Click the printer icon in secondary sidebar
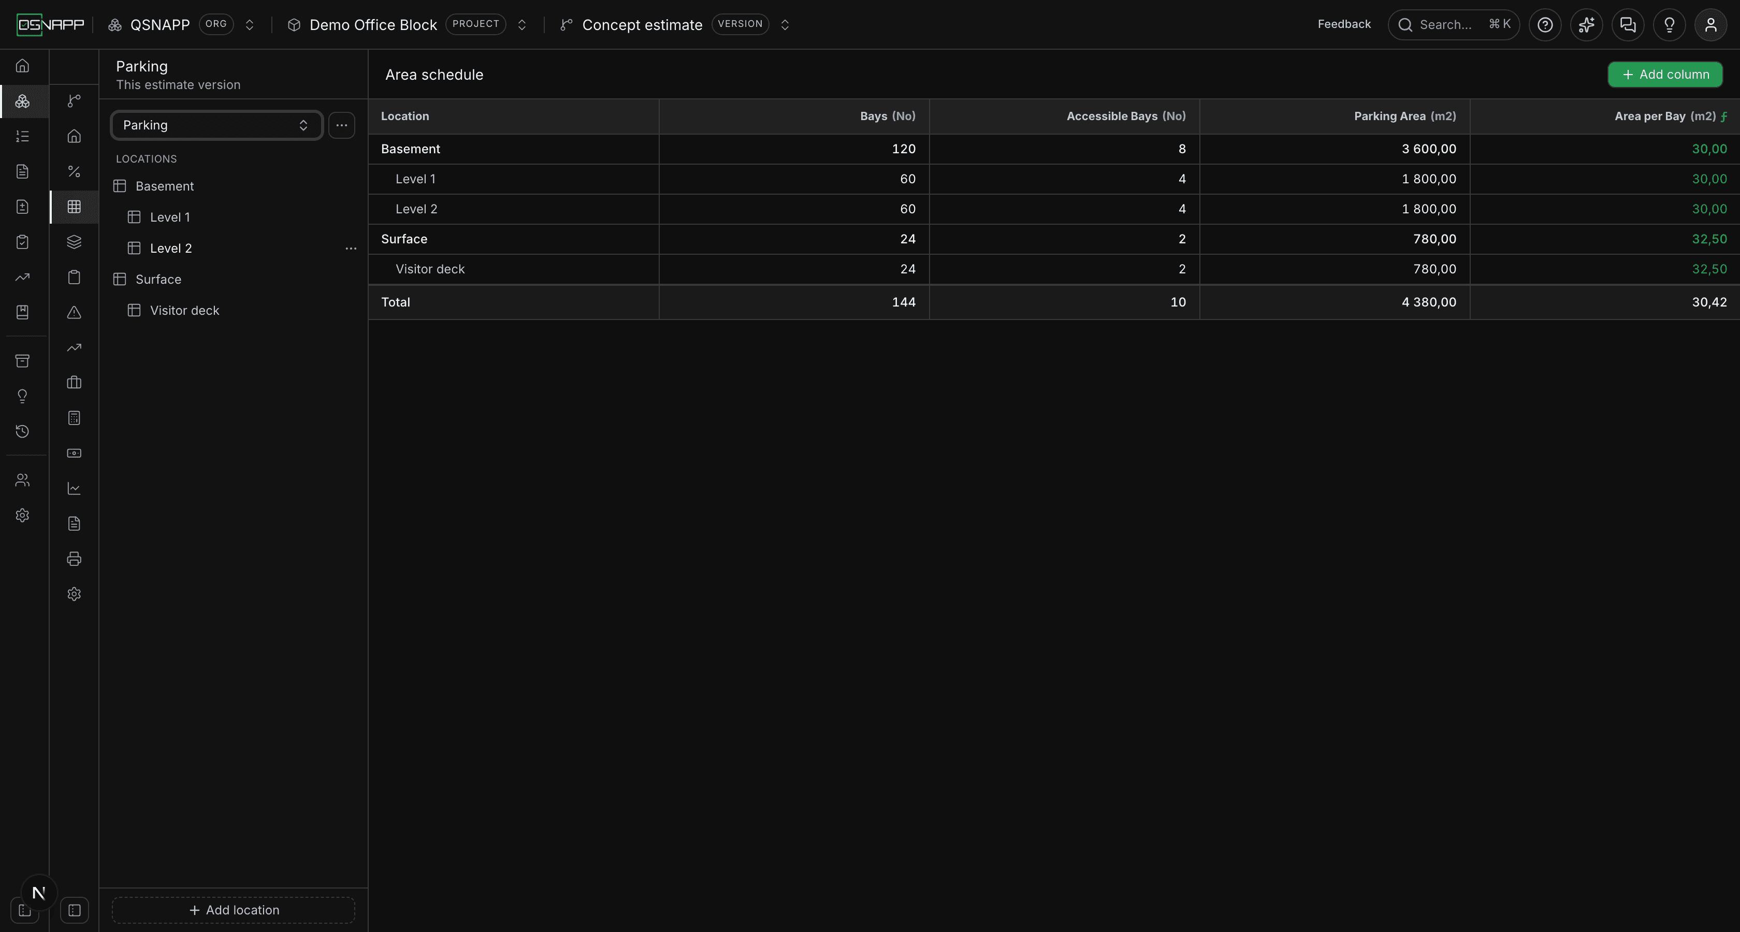Screen dimensions: 1740x932 coord(74,559)
